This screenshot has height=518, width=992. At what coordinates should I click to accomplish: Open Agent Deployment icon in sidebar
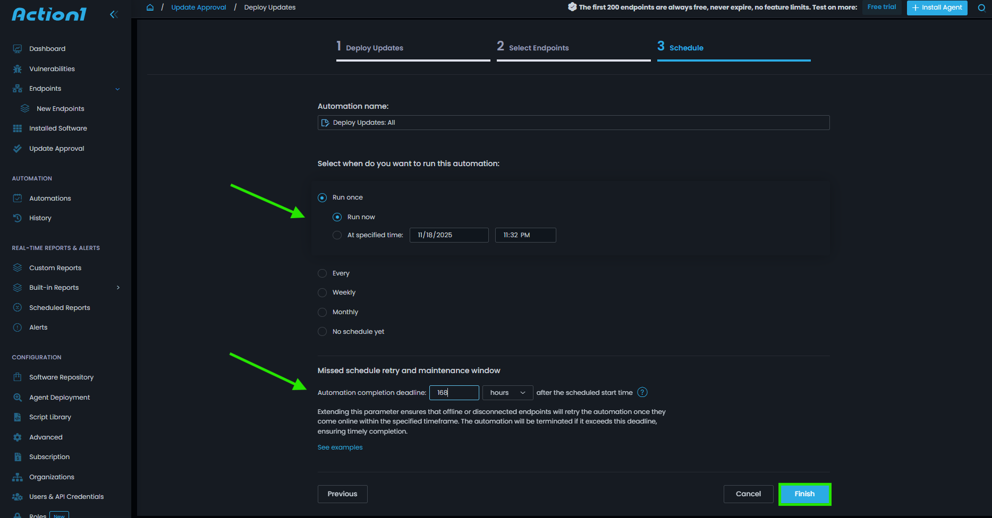tap(18, 398)
